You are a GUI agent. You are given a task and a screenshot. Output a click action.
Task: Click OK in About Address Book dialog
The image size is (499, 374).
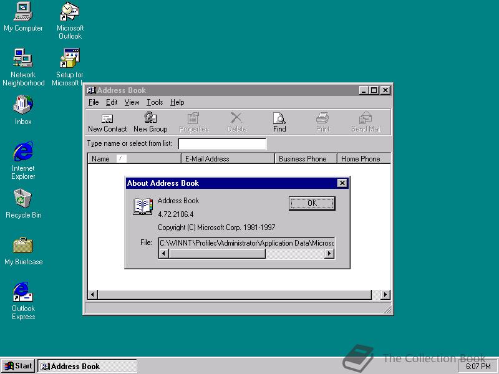click(x=312, y=203)
